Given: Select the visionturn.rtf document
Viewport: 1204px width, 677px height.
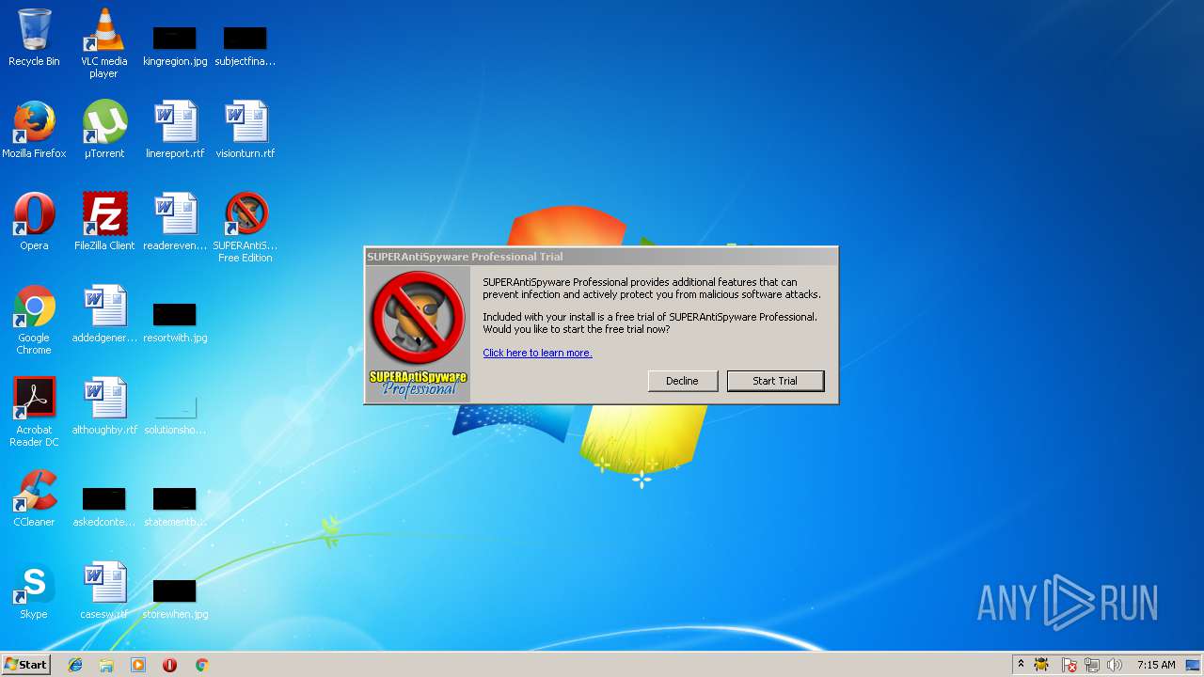Looking at the screenshot, I should tap(246, 130).
